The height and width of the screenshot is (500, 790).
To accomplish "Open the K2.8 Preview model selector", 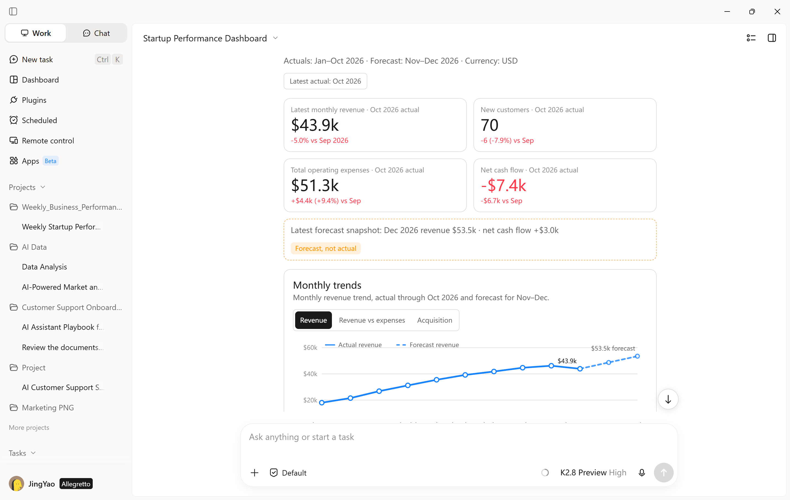I will point(593,473).
